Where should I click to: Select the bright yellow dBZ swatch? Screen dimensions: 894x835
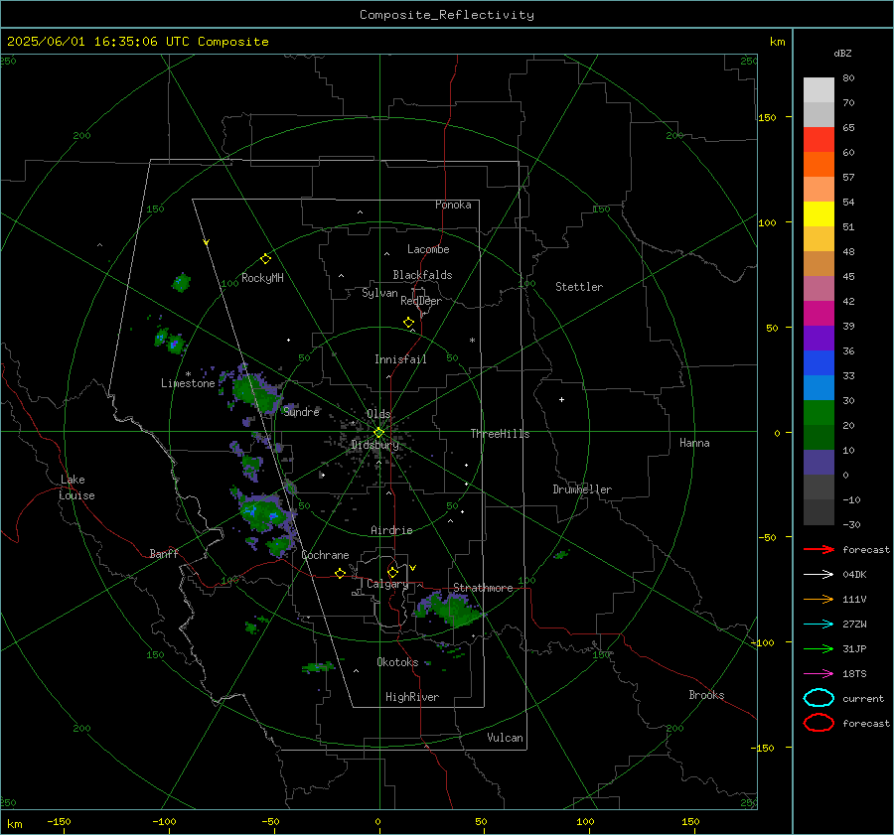pyautogui.click(x=819, y=214)
